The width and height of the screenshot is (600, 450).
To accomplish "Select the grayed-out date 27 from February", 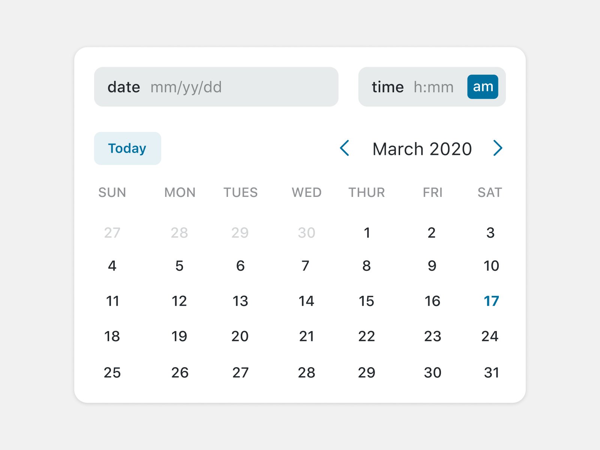I will click(112, 232).
